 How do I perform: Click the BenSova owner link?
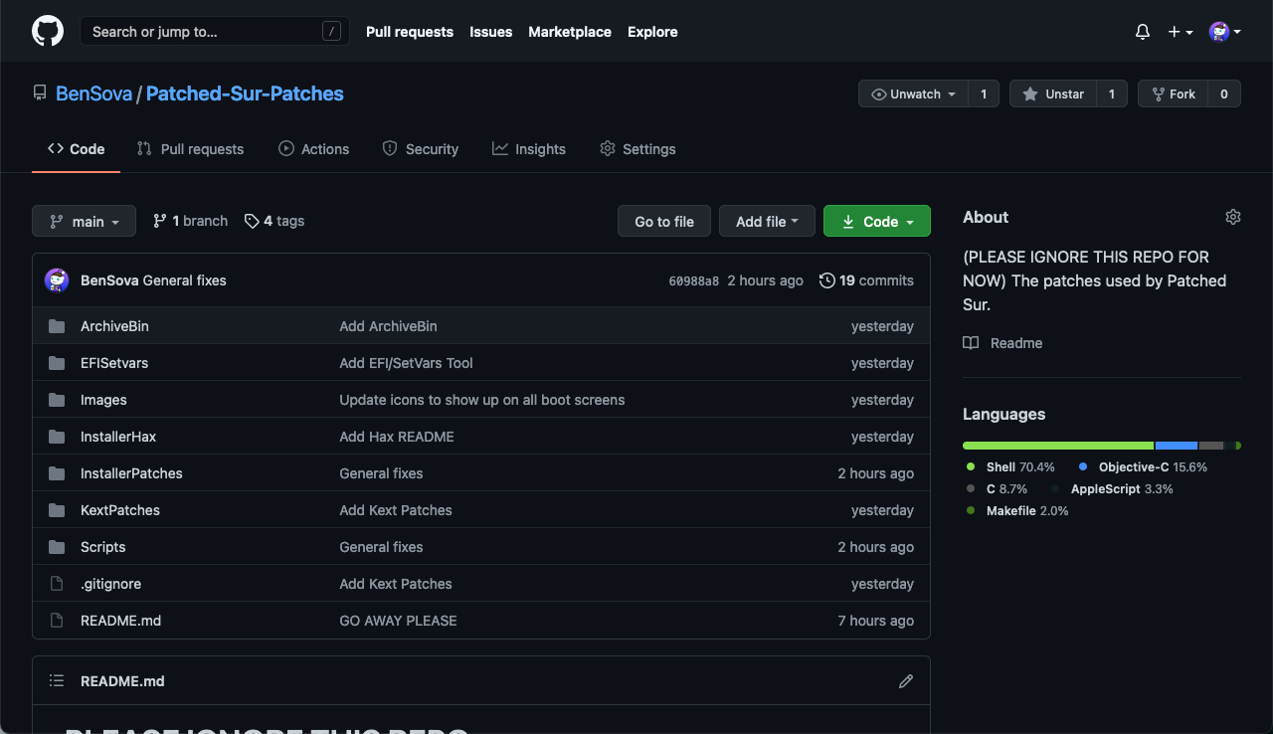pyautogui.click(x=93, y=93)
